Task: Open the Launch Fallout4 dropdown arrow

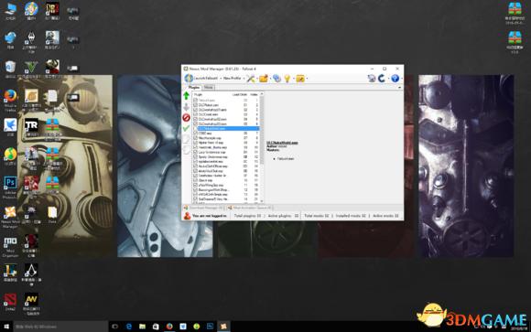Action: click(x=221, y=78)
